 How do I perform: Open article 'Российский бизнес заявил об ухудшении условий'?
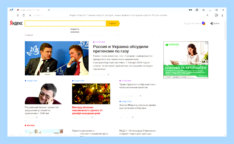click(42, 110)
